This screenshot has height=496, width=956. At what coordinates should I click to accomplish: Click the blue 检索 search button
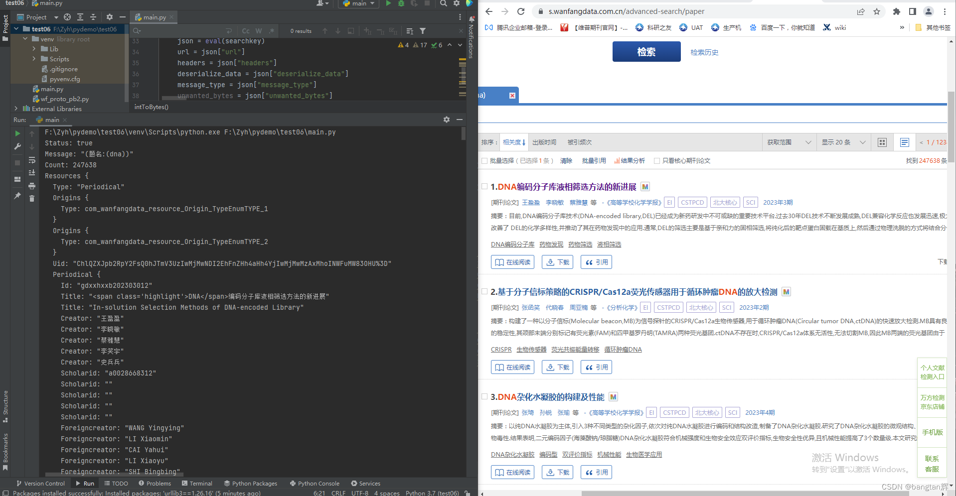pos(646,52)
